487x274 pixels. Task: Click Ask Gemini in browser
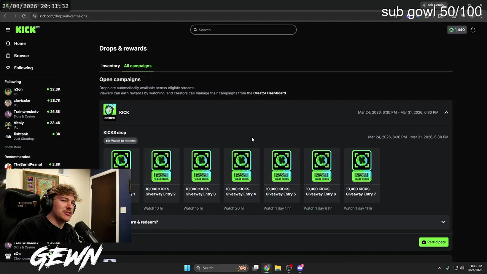(433, 5)
